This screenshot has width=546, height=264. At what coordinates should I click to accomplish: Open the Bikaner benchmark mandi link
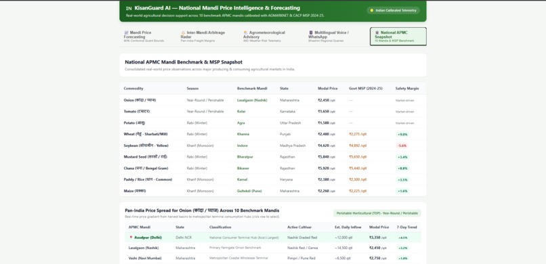243,169
